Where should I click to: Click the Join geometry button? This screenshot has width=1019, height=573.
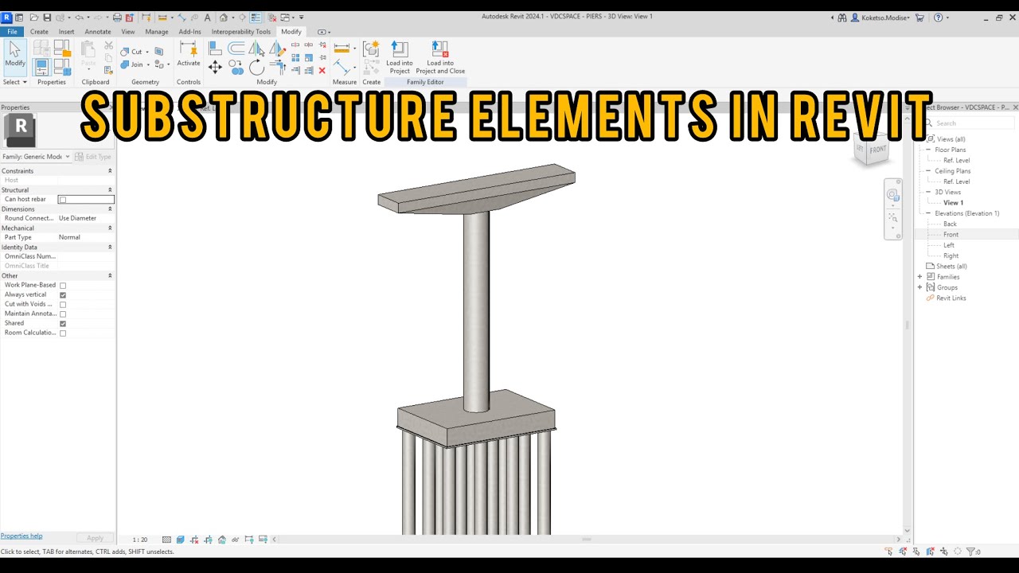click(133, 64)
